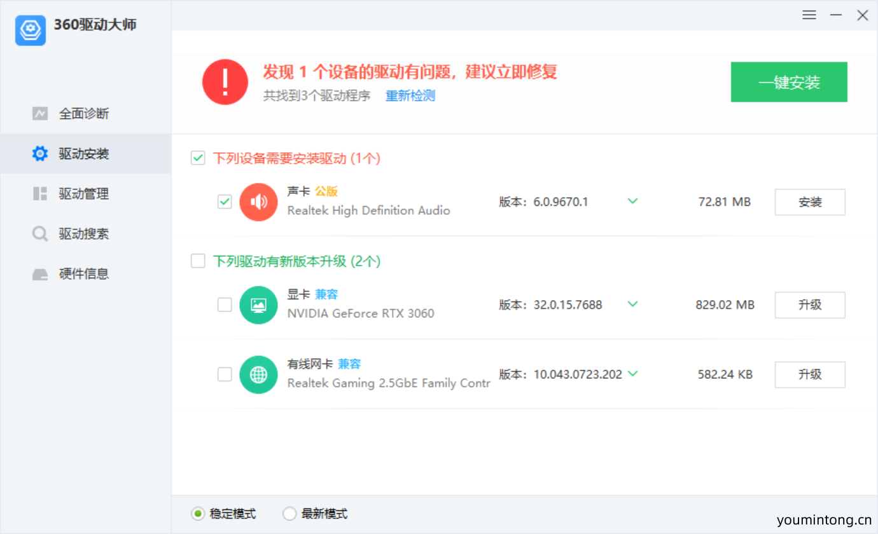This screenshot has width=878, height=534.
Task: Click the 360驱动大师 logo icon
Action: 31,31
